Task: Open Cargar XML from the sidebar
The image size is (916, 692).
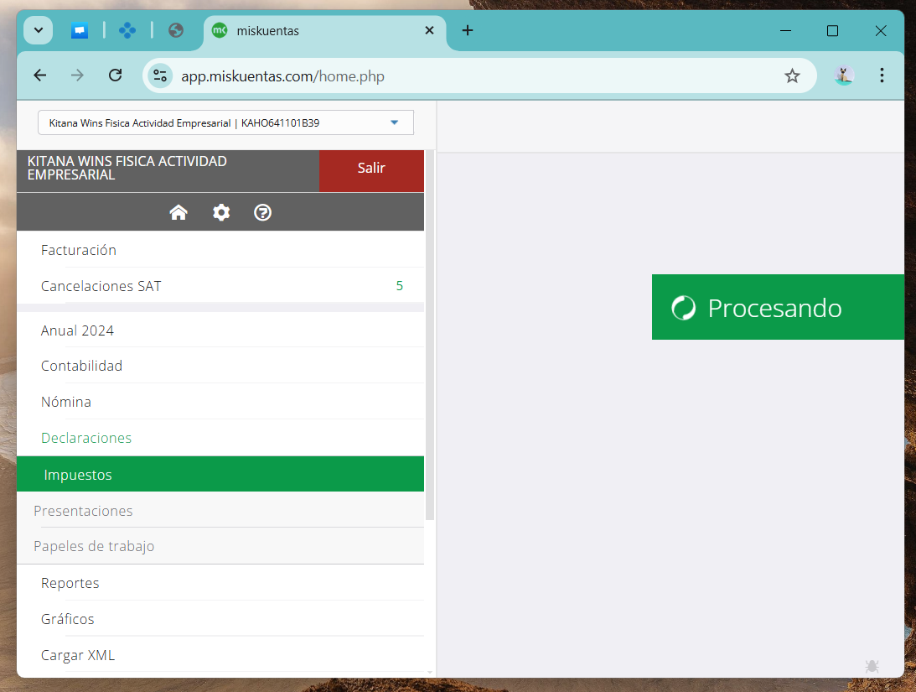Action: 78,655
